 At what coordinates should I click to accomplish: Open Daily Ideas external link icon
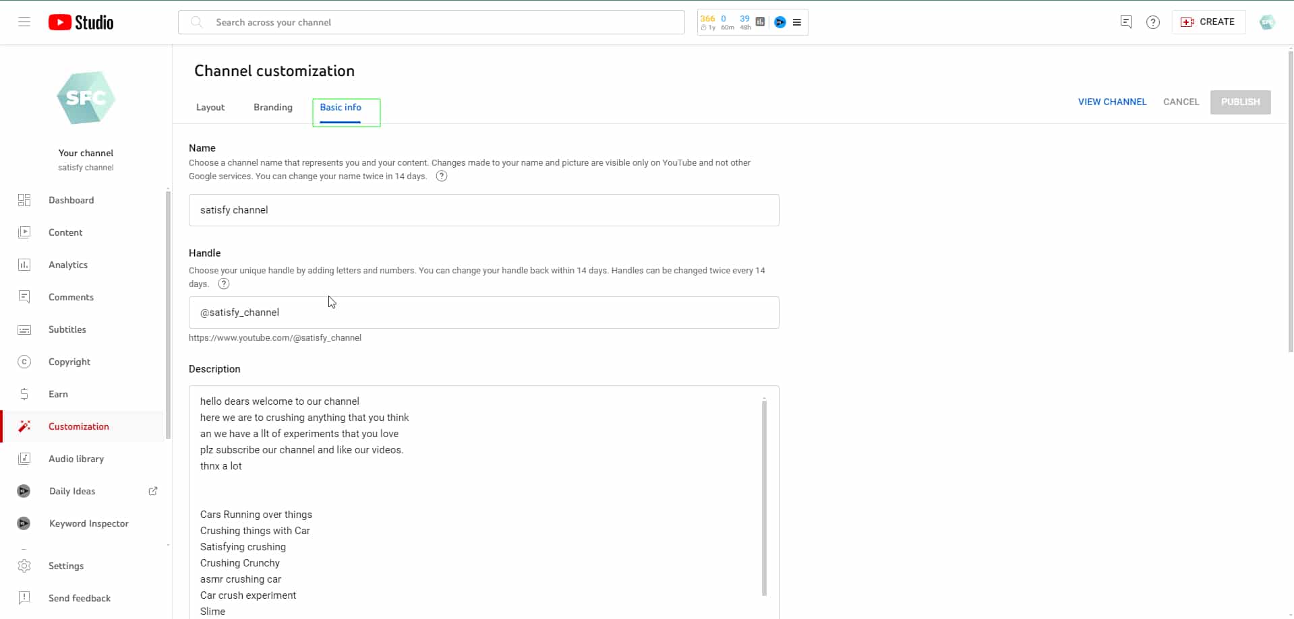tap(153, 491)
